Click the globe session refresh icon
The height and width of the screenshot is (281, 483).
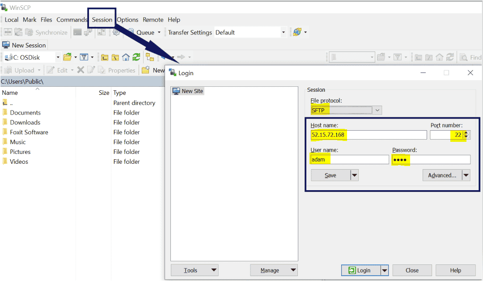(x=297, y=32)
